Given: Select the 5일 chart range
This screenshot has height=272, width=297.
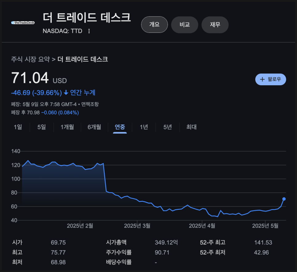Looking at the screenshot, I should pyautogui.click(x=42, y=127).
